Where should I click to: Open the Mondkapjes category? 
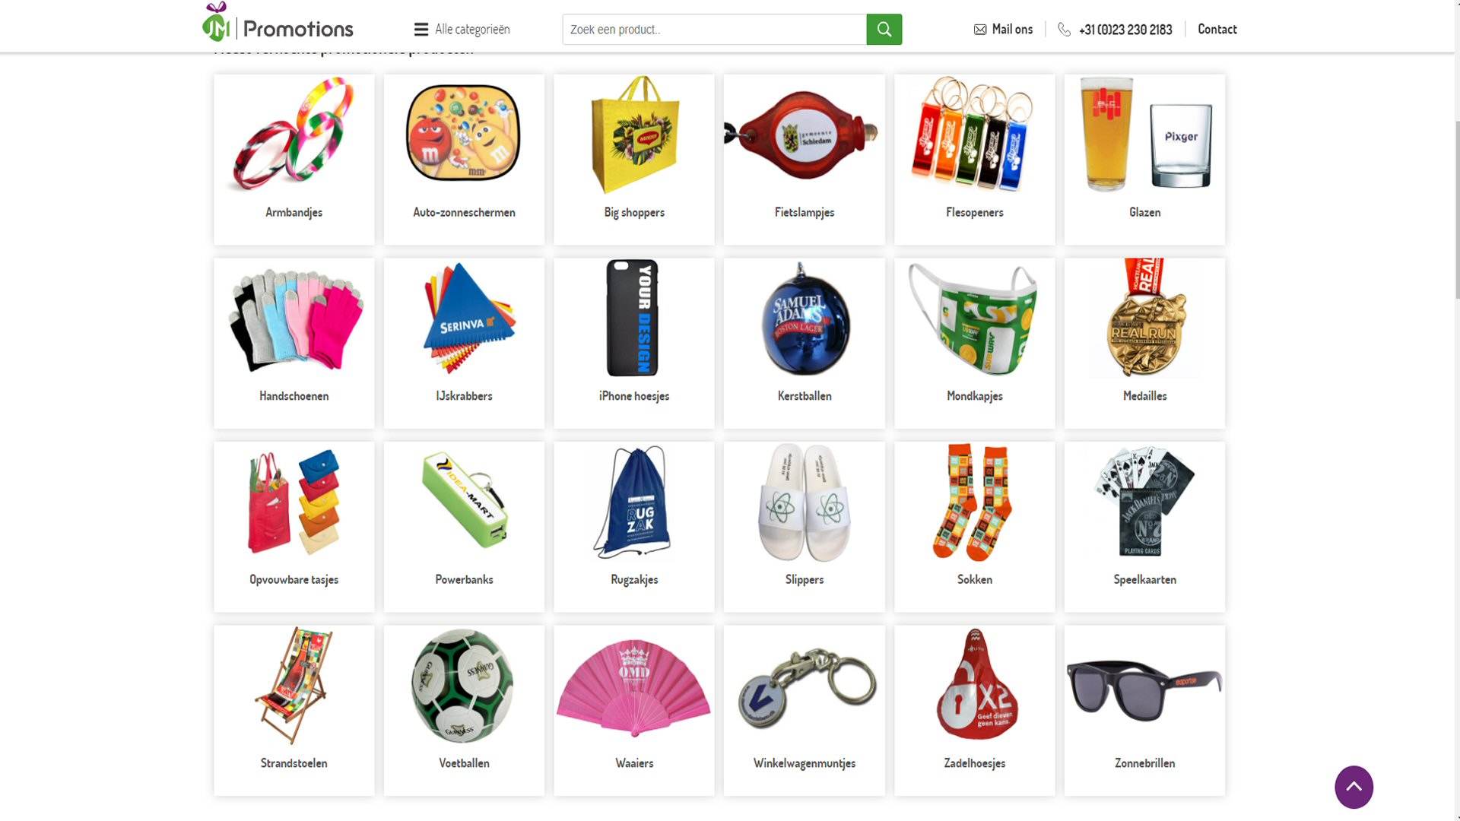[x=974, y=343]
